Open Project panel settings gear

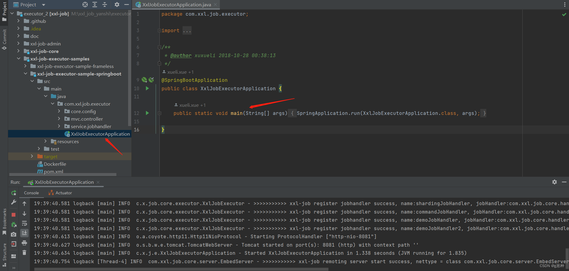117,5
